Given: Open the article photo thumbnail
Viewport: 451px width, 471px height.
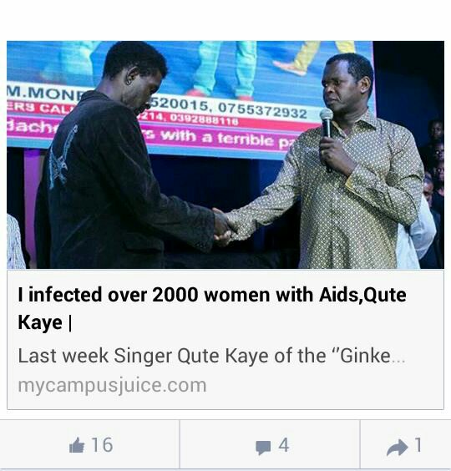Looking at the screenshot, I should [225, 154].
